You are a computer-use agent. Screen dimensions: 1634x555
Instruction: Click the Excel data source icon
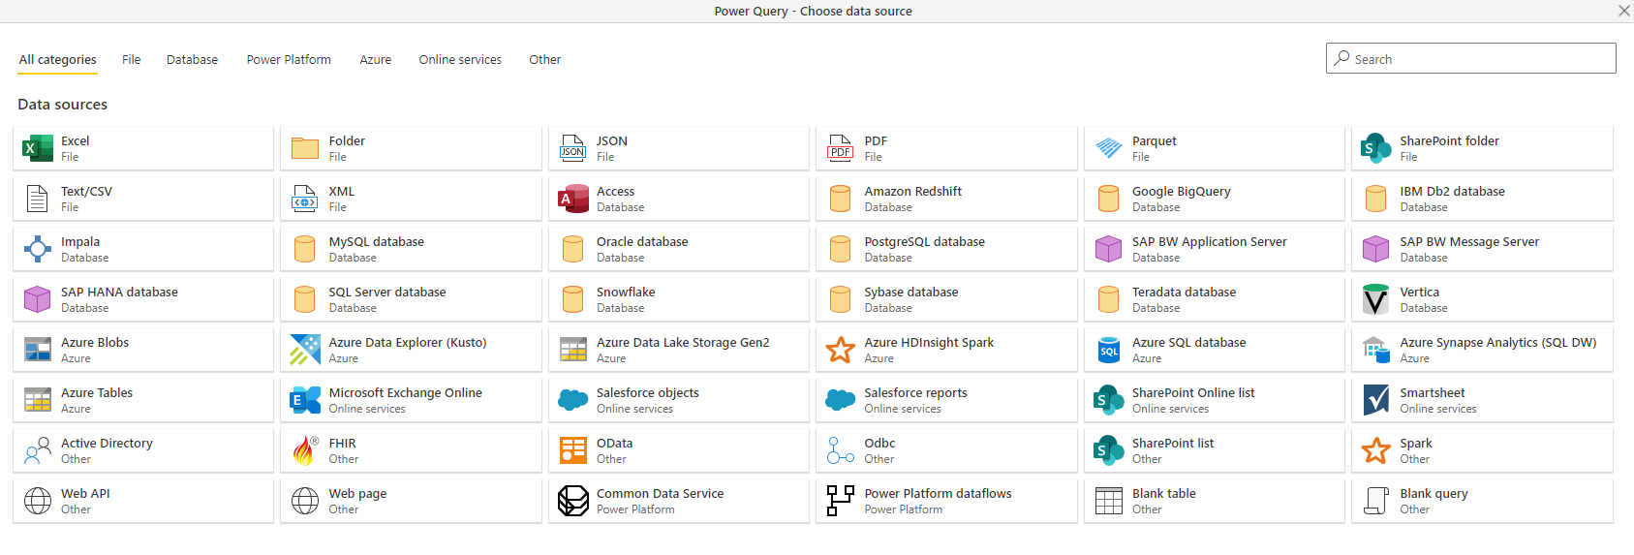click(37, 148)
